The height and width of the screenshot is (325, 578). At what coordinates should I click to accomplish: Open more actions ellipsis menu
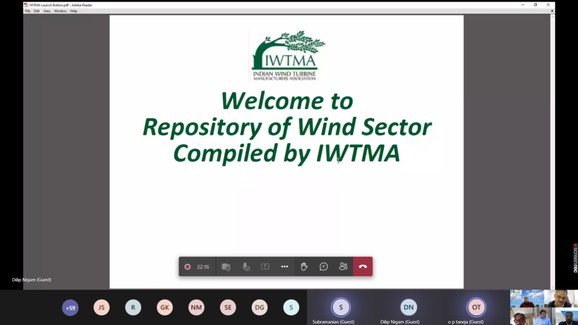(284, 267)
